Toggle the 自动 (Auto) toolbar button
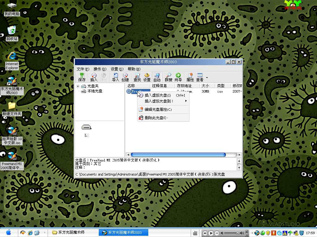This screenshot has height=237, width=317. 157,77
